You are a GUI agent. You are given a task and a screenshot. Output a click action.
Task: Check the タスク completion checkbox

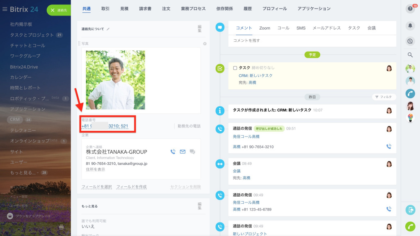pyautogui.click(x=235, y=68)
